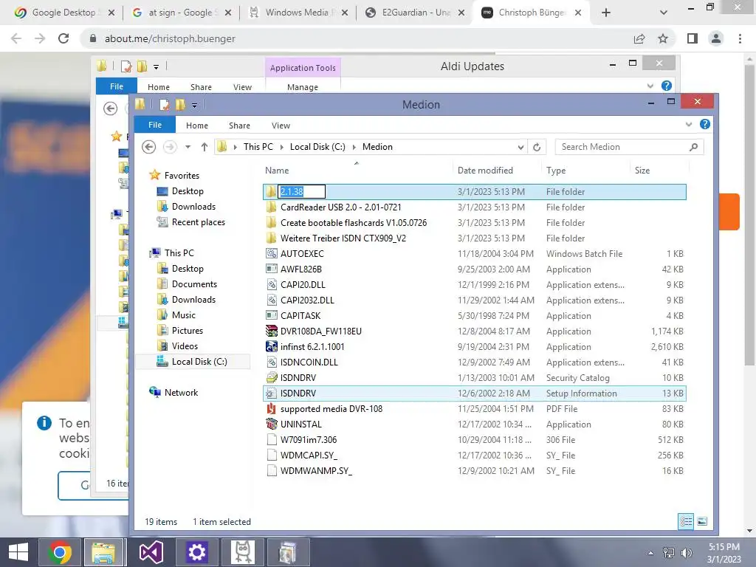Viewport: 756px width, 567px height.
Task: Click the Chrome address bar URL
Action: 170,38
